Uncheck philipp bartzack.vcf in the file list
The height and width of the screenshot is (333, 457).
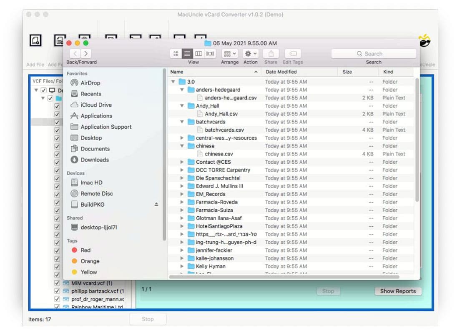coord(57,291)
